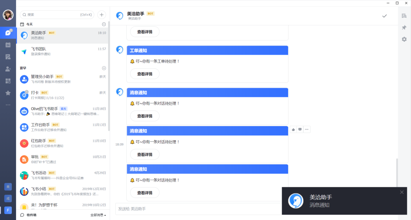Click the 美洽助手 sender avatar beside 工单通知
Screen dimensions: 411x220
click(119, 50)
